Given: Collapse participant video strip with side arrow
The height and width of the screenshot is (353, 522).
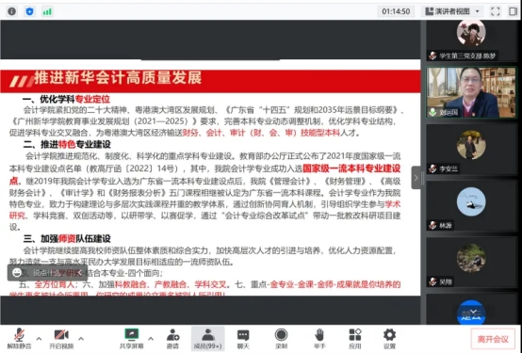Looking at the screenshot, I should [416, 178].
